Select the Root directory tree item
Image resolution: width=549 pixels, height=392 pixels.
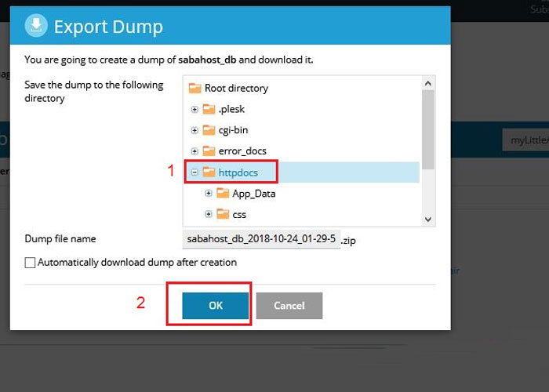point(235,89)
